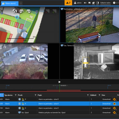Open the Řešení alarmů tab
Image resolution: width=119 pixels, height=119 pixels.
click(10, 3)
